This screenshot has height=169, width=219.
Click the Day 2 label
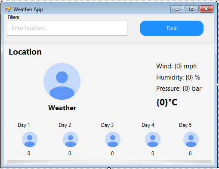pyautogui.click(x=65, y=125)
